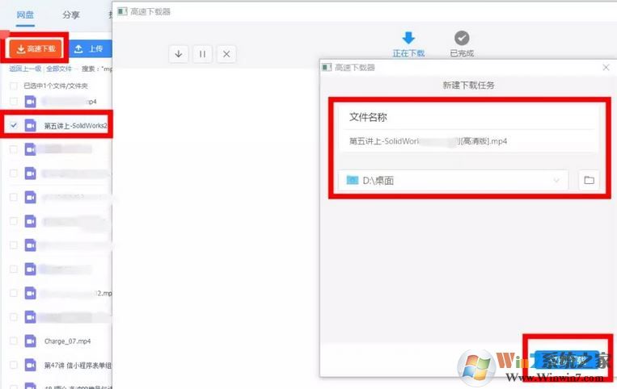Click the browse folder icon beside save path
This screenshot has width=617, height=389.
589,180
